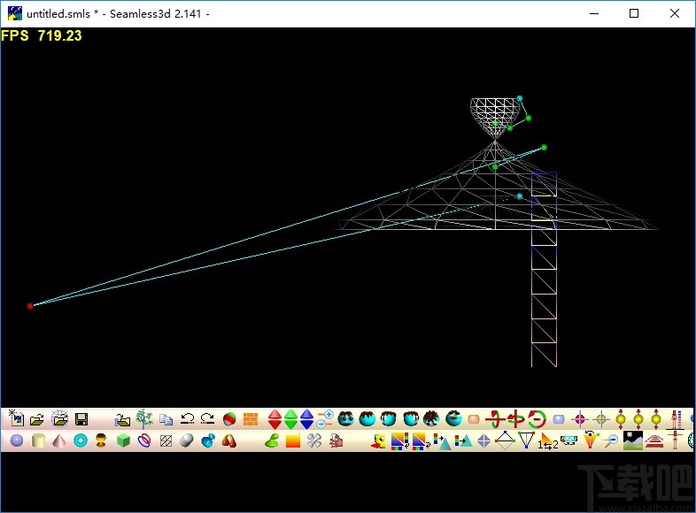Click the inverted triangle vertices icon
The image size is (696, 513).
pos(527,441)
